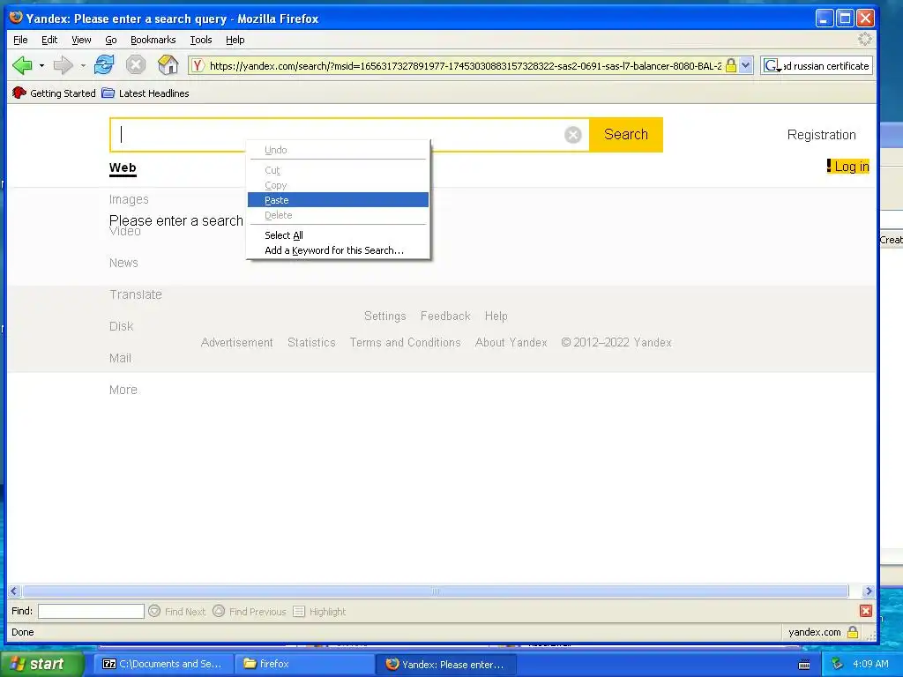Image resolution: width=903 pixels, height=677 pixels.
Task: Reload the page with the refresh icon
Action: tap(104, 64)
